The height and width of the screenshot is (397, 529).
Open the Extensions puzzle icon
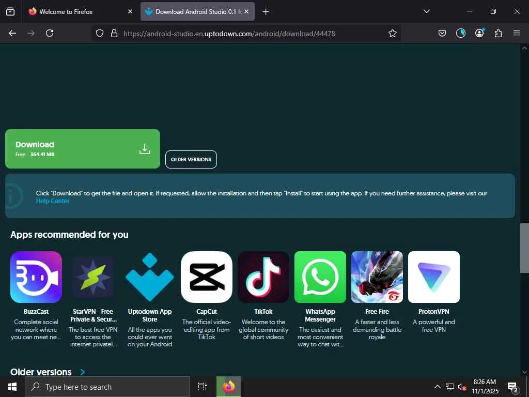(x=498, y=33)
